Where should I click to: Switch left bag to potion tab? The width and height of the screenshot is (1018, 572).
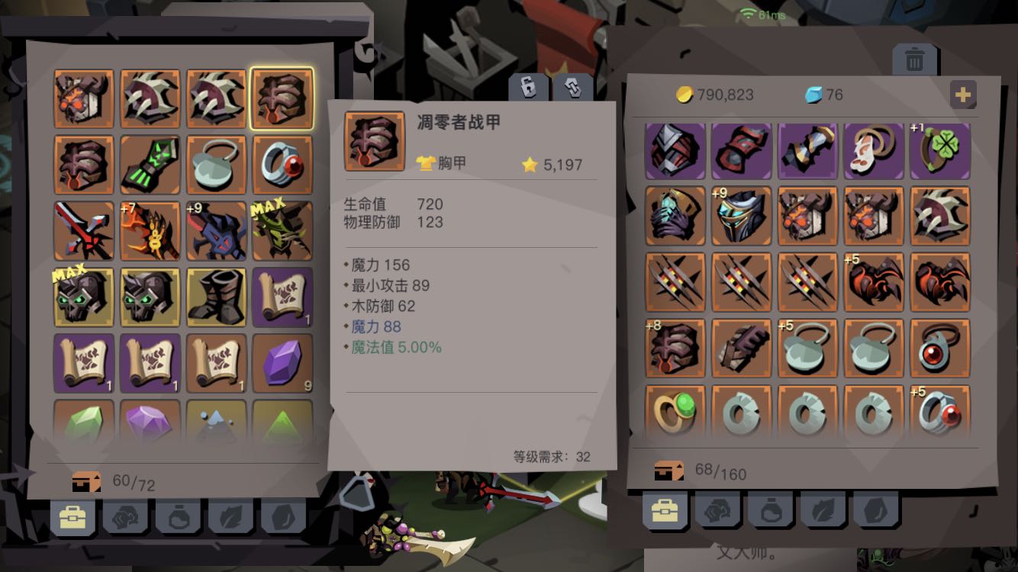click(x=178, y=517)
